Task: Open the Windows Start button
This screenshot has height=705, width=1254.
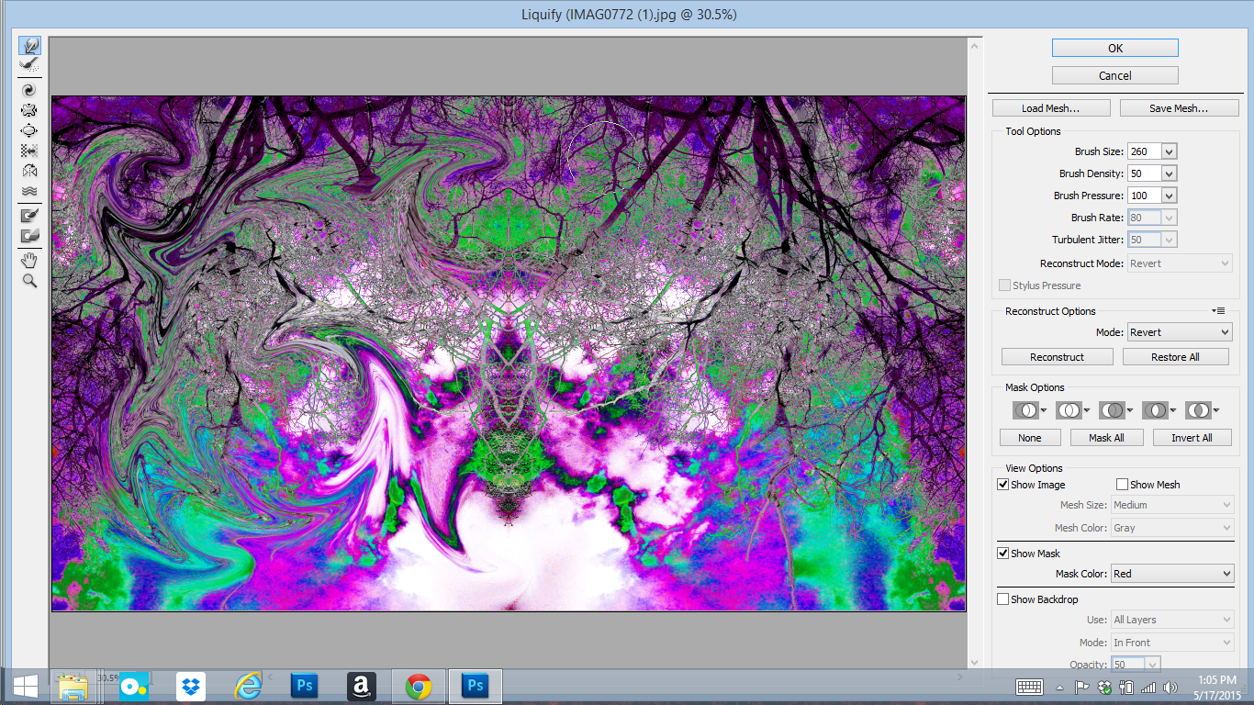Action: tap(25, 687)
